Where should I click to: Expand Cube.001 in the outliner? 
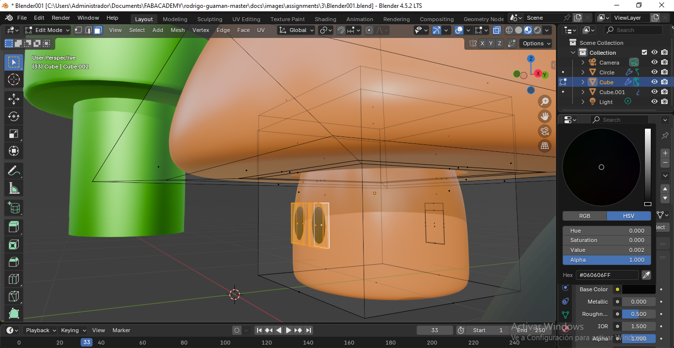pyautogui.click(x=582, y=92)
